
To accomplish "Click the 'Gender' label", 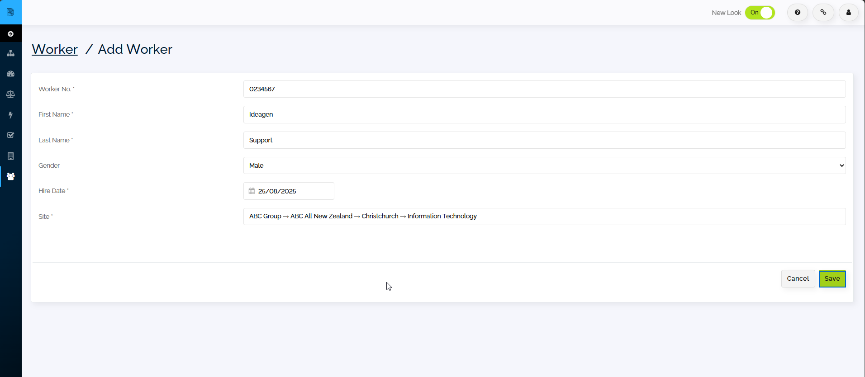I will 49,165.
